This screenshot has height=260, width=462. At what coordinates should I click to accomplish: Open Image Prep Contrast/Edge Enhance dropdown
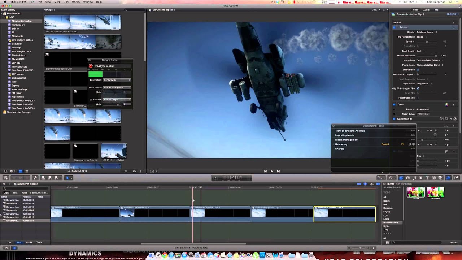click(430, 60)
